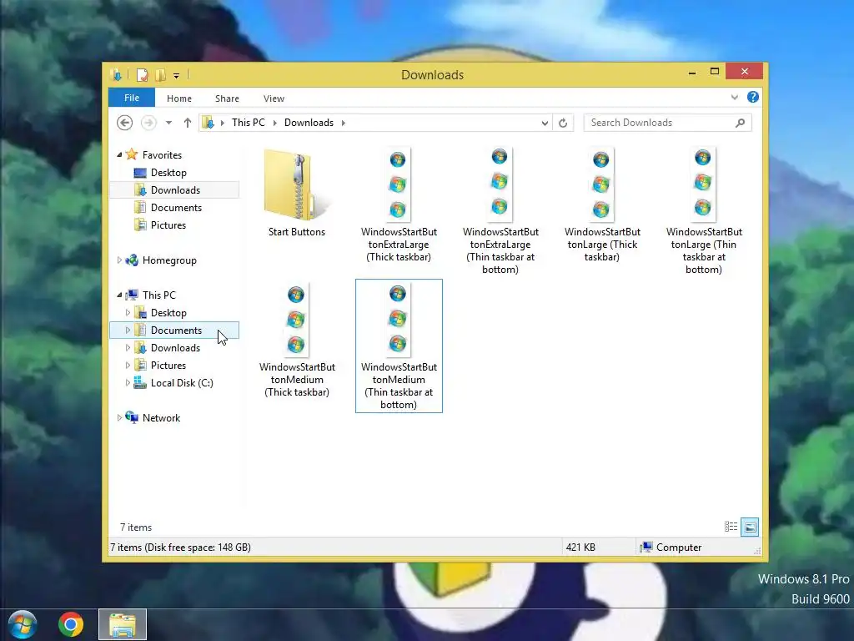Open Pictures under This PC

(x=168, y=366)
